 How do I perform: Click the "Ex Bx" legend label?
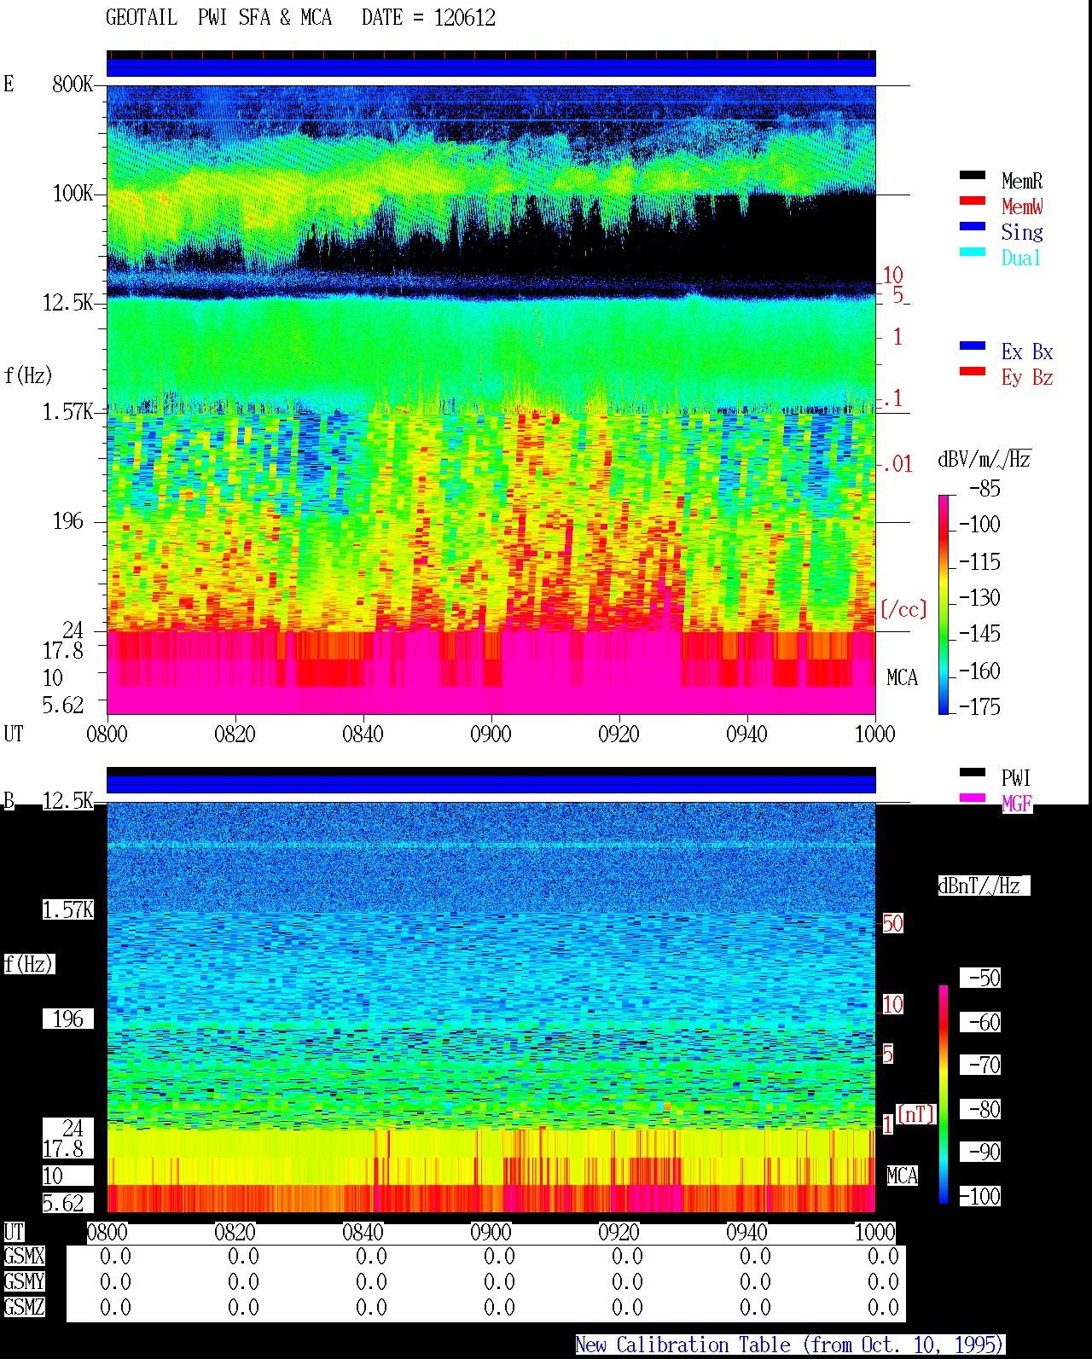(1027, 351)
